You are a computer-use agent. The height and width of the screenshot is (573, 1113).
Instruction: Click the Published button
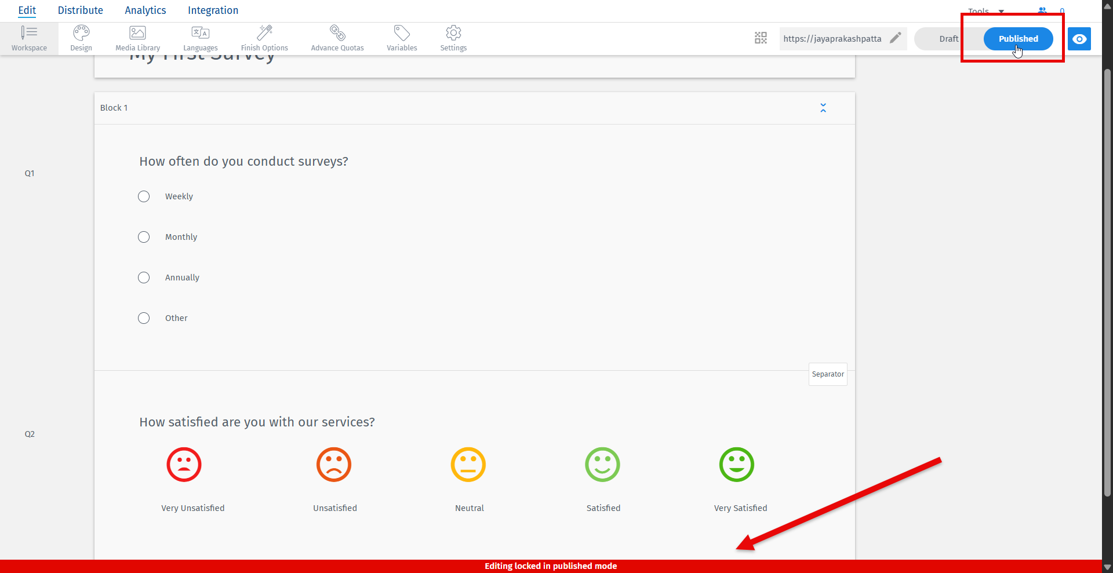1018,39
